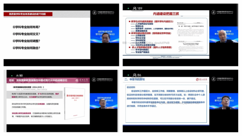This screenshot has height=136, width=242.
Task: Click training center logo in bottom-right panel
Action: point(222,79)
